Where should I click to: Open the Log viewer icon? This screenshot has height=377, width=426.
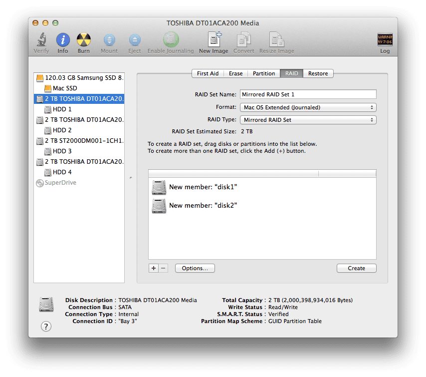click(x=385, y=40)
